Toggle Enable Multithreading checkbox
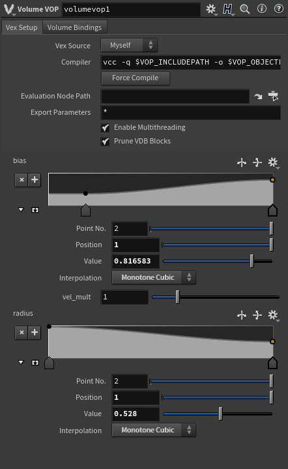 105,128
